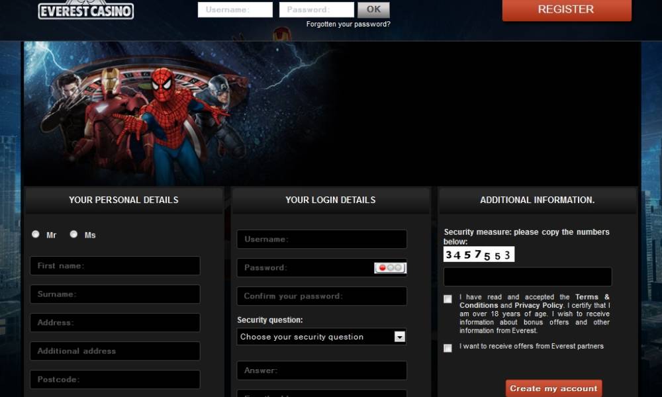662x397 pixels.
Task: Click the header Password login field
Action: (316, 10)
